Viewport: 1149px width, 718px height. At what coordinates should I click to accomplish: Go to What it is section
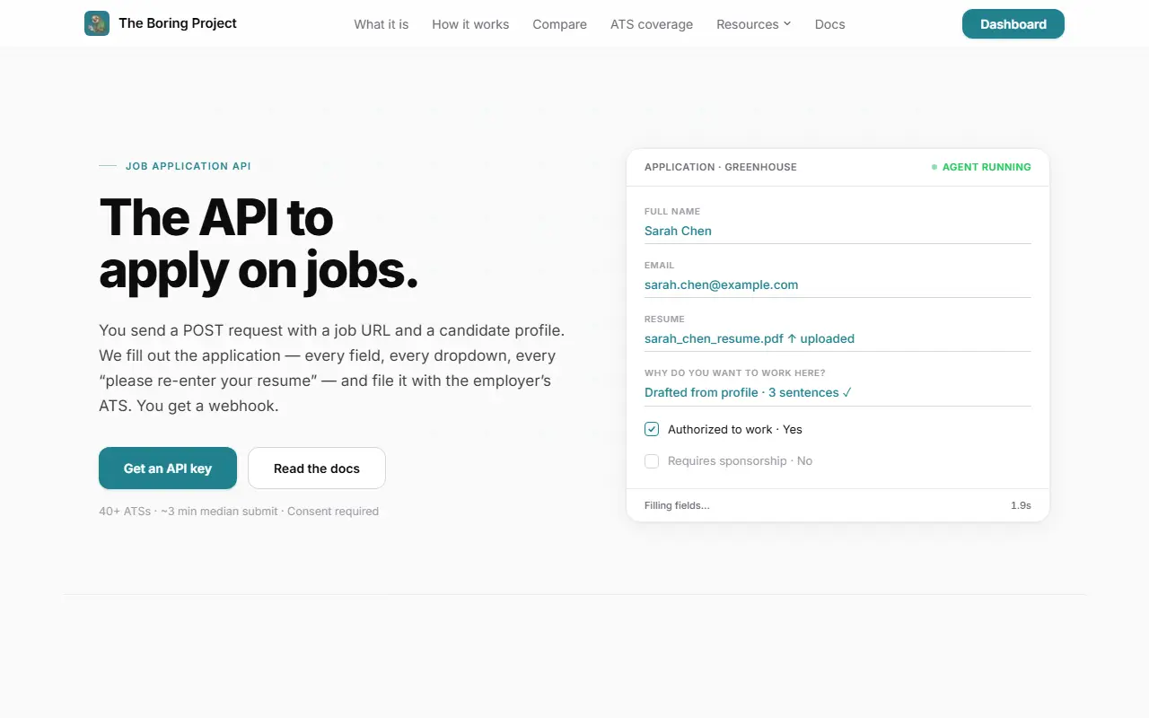[x=382, y=24]
